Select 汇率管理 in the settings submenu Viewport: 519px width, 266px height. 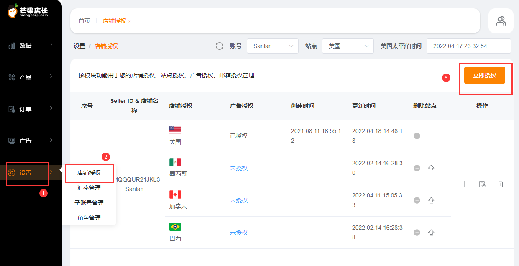click(89, 188)
